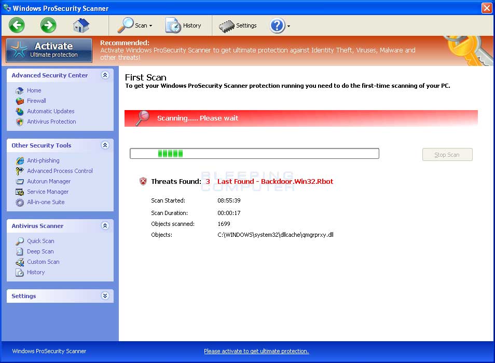This screenshot has height=363, width=495.
Task: Open the toolbar Settings chip icon
Action: point(227,26)
